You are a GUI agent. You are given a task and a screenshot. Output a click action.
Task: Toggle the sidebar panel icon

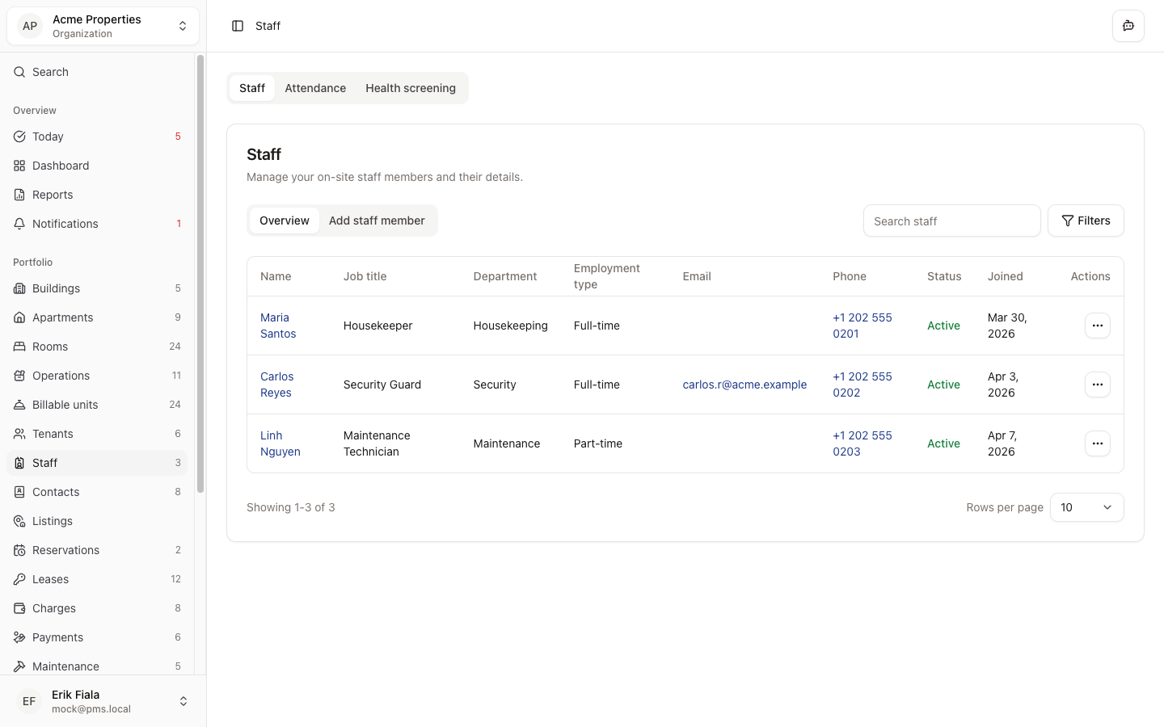click(x=238, y=26)
